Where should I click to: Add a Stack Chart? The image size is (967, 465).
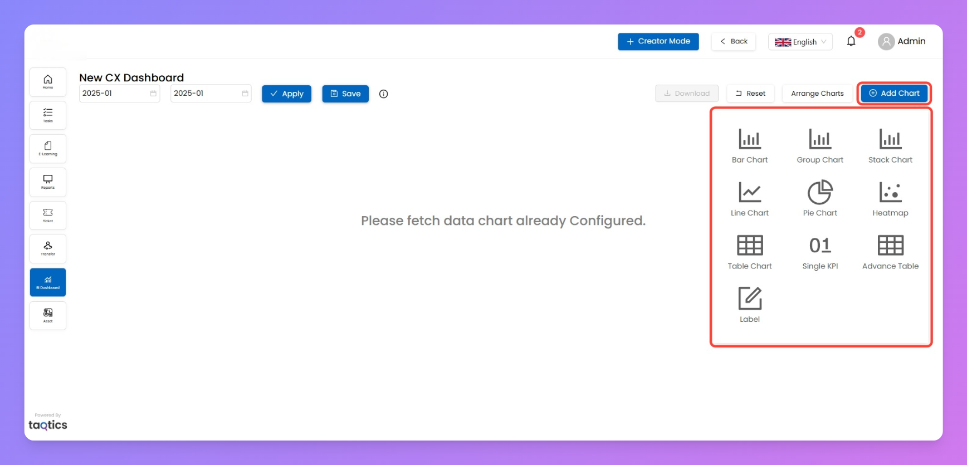(890, 139)
